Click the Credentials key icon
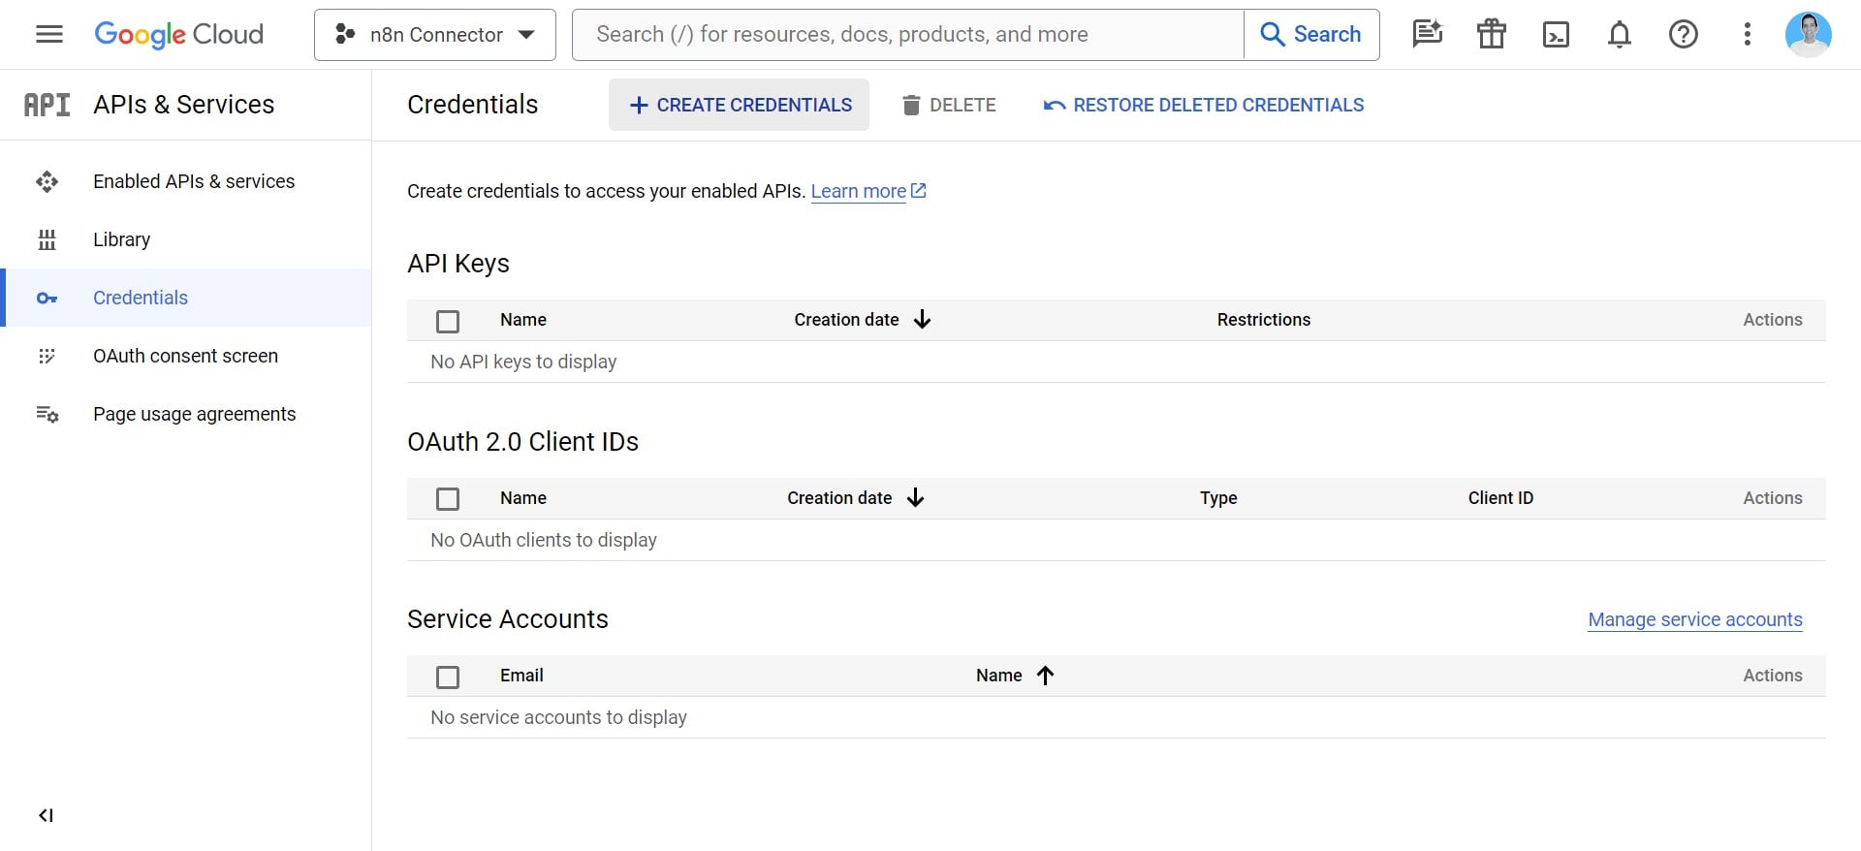 click(47, 298)
